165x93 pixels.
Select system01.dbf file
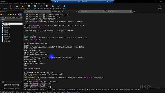tap(7, 36)
